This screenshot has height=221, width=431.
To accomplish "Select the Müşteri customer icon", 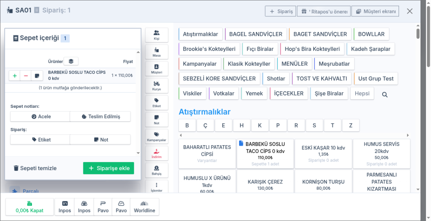I will coord(157,69).
